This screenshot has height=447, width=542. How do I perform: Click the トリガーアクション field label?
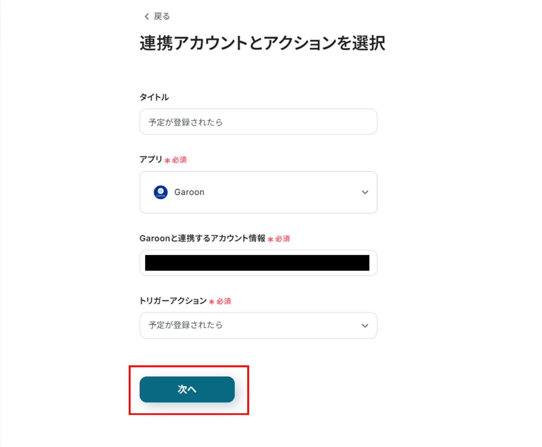click(173, 301)
